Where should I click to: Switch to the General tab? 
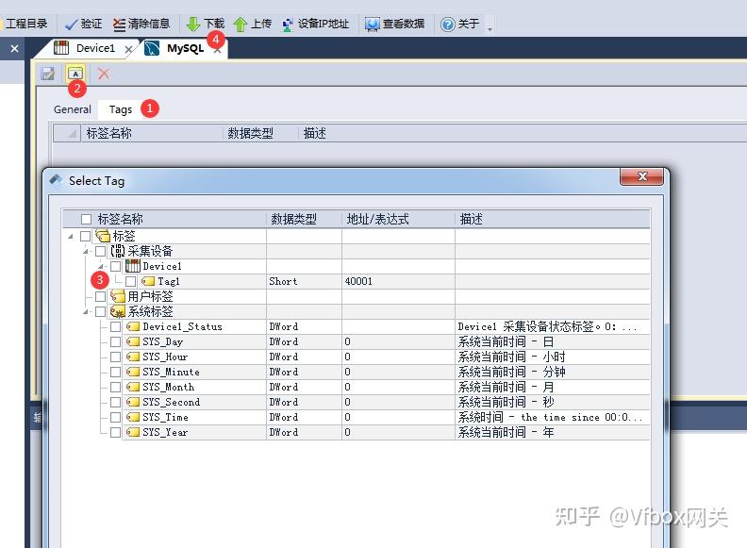(73, 109)
